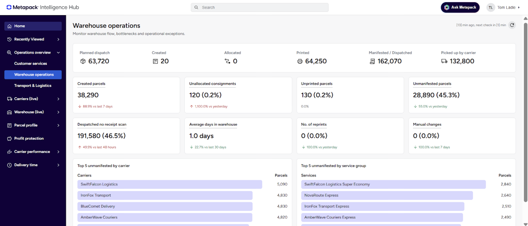The height and width of the screenshot is (226, 528).
Task: Expand the Recently Viewed chevron
Action: pyautogui.click(x=58, y=39)
